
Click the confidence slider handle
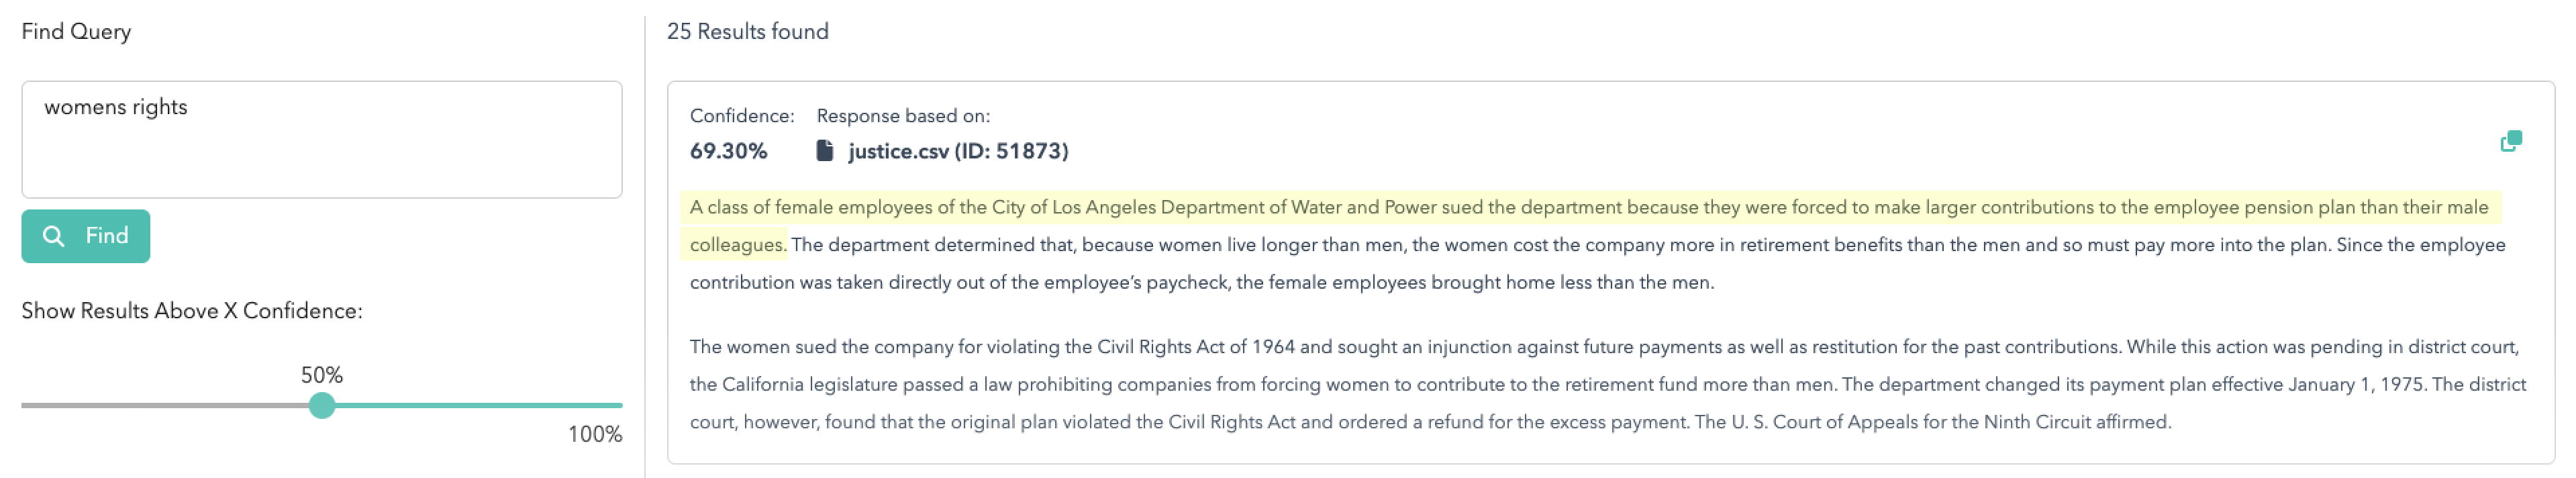(322, 406)
